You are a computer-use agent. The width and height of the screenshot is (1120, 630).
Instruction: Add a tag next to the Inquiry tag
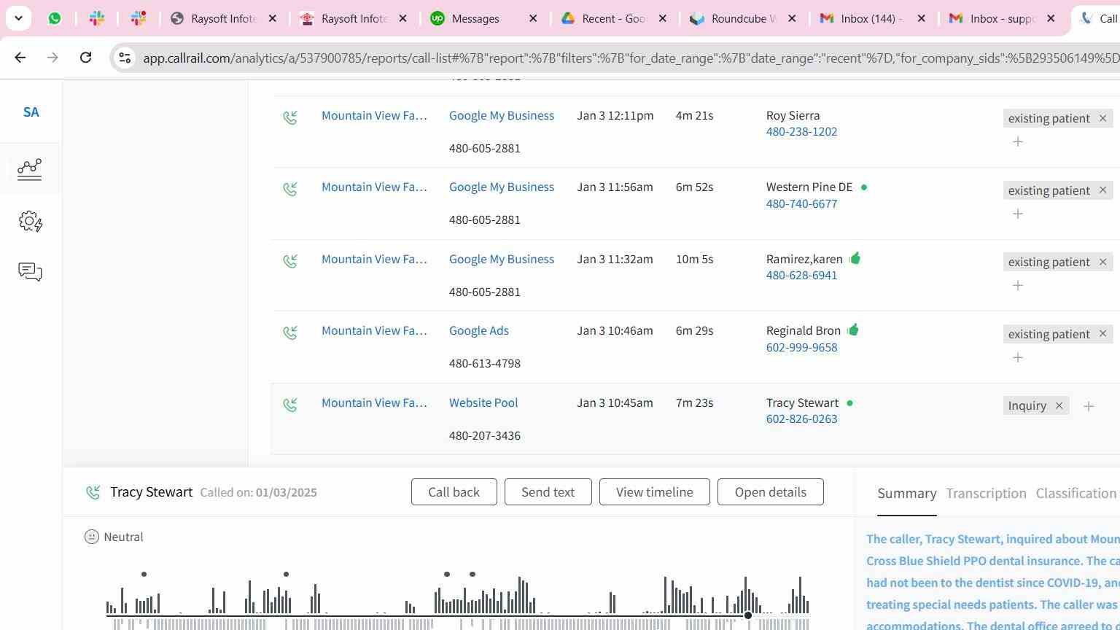tap(1089, 406)
